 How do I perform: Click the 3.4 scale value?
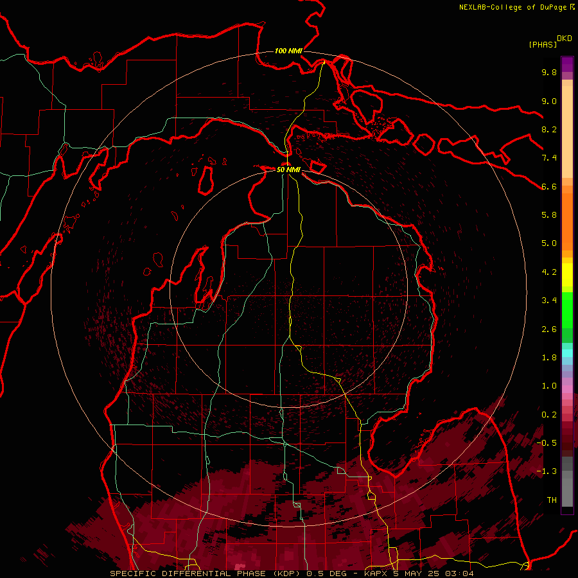pos(549,301)
